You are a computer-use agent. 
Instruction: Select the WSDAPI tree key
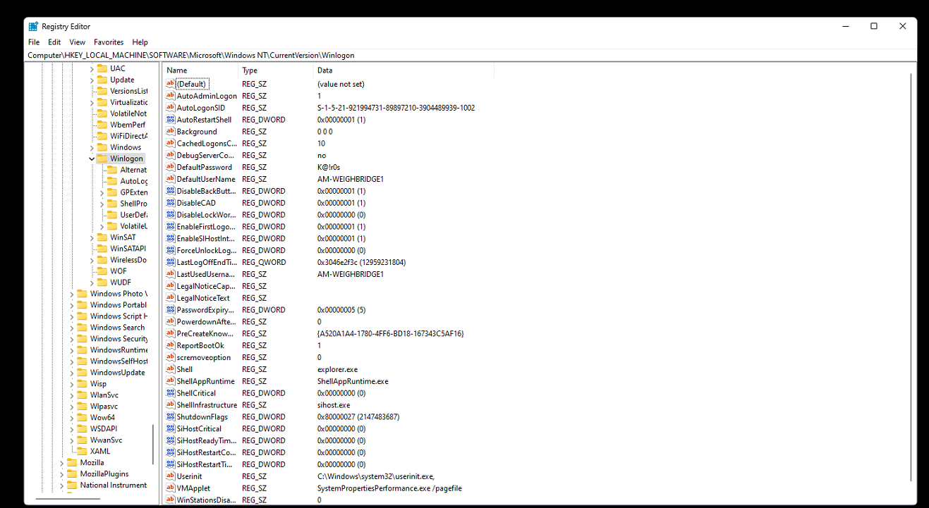pyautogui.click(x=104, y=429)
